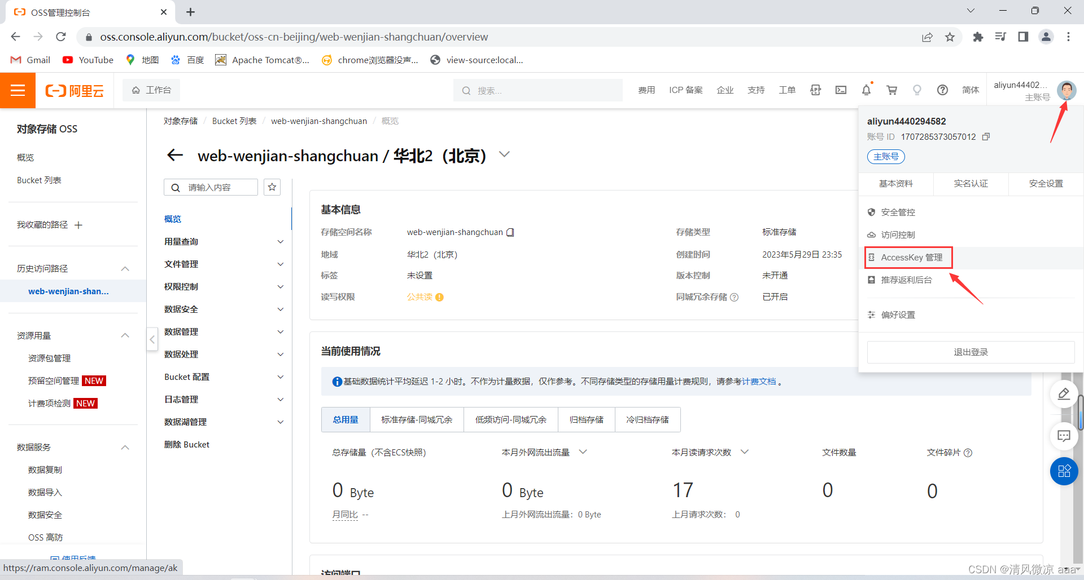Open 资源包管理 in sidebar

(50, 358)
